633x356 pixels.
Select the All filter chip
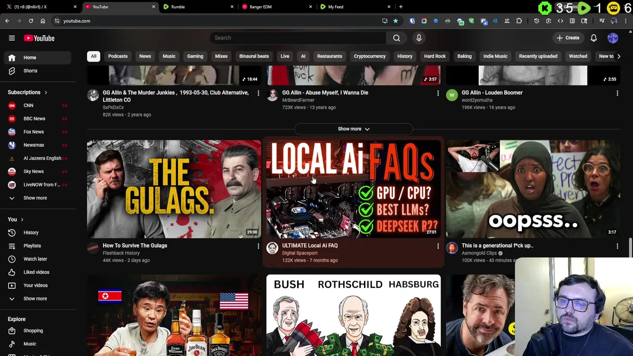point(93,56)
